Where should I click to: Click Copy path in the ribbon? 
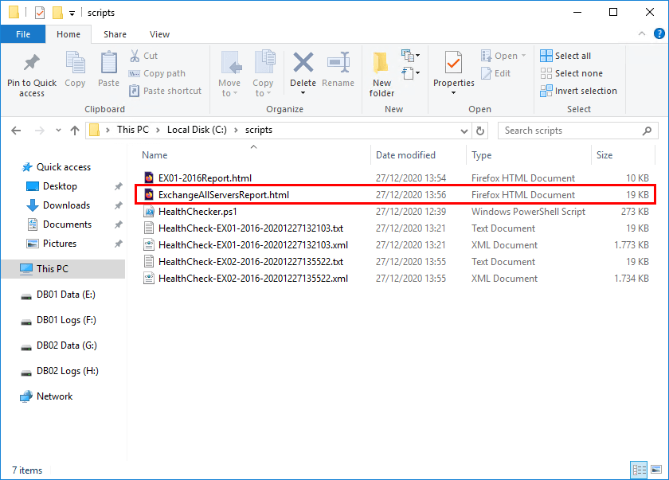(x=157, y=73)
